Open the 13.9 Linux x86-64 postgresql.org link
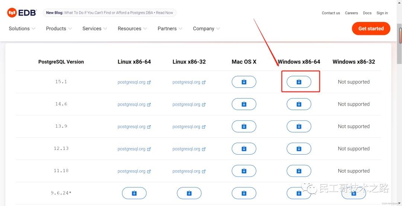The width and height of the screenshot is (402, 206). [x=134, y=126]
